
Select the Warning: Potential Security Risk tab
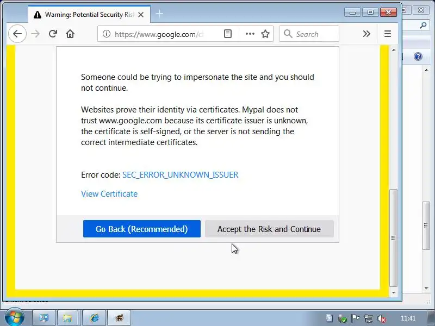tap(89, 15)
